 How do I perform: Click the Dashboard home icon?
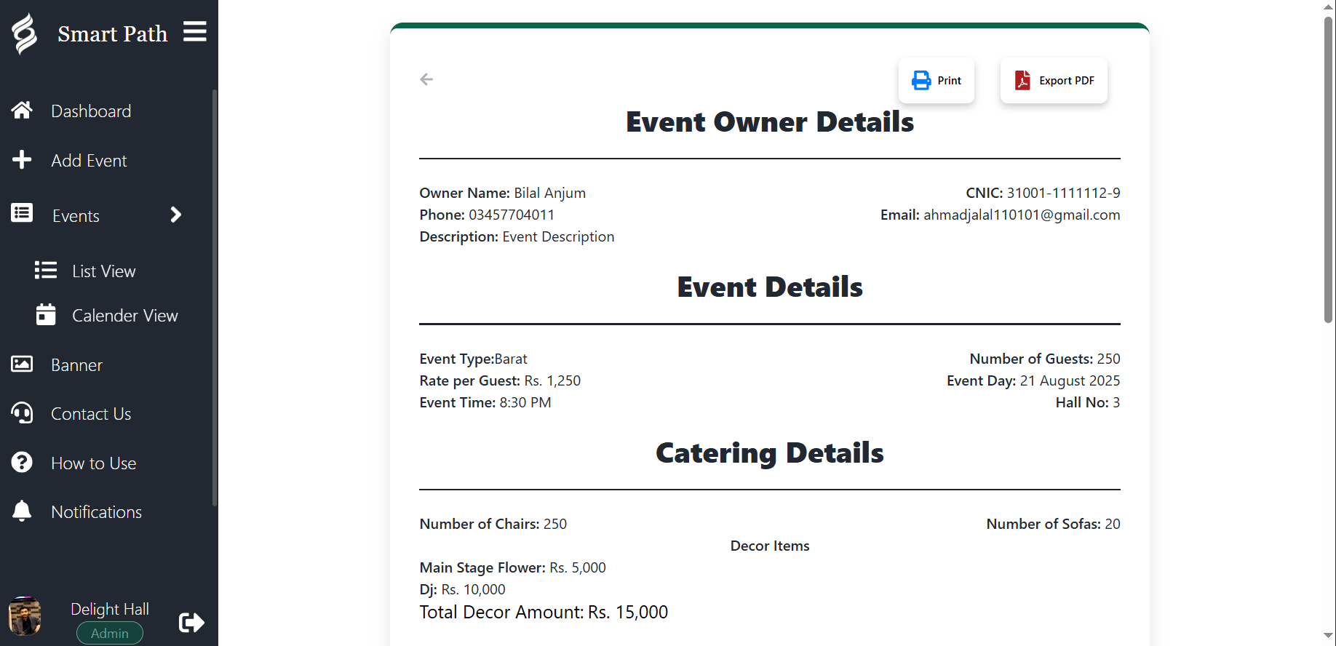coord(22,111)
